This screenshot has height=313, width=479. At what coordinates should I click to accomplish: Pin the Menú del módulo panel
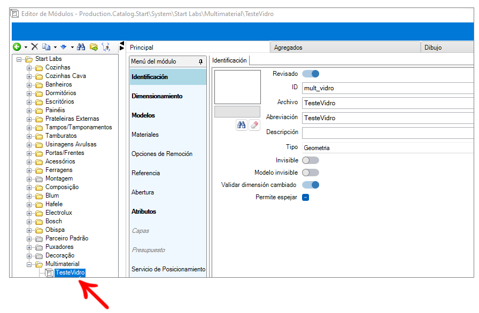point(200,61)
